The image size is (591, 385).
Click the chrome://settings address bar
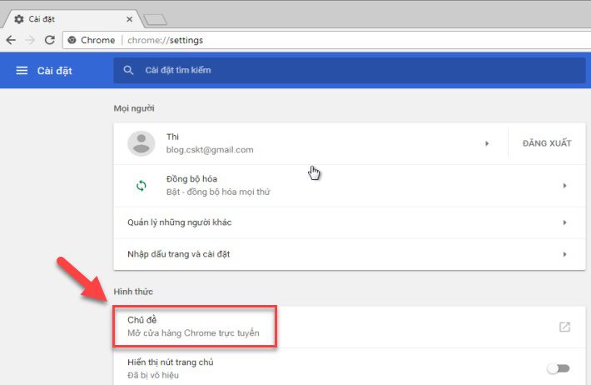pos(326,40)
